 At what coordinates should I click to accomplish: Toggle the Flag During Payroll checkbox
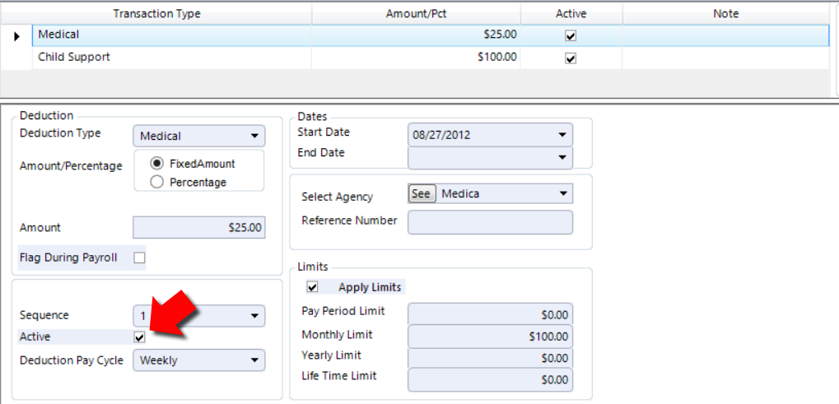point(140,258)
